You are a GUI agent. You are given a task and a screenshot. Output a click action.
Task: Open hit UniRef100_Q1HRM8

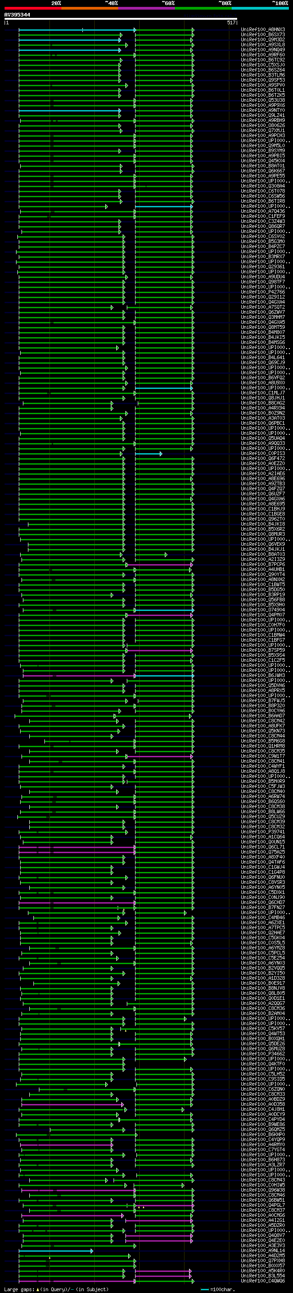[263, 746]
